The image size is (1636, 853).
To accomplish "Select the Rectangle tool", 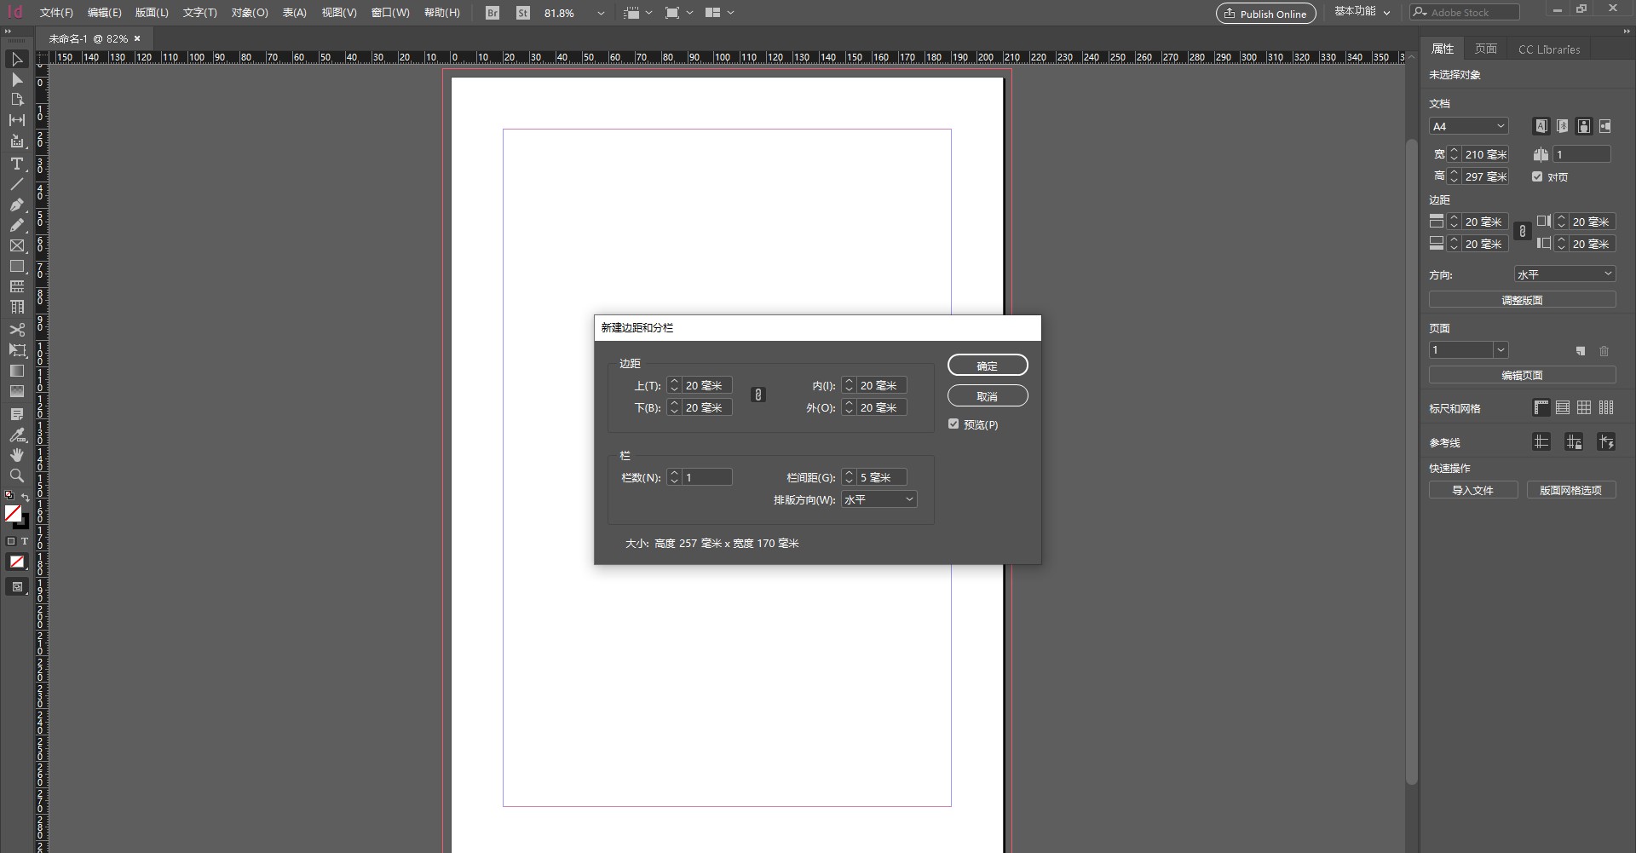I will pyautogui.click(x=16, y=266).
